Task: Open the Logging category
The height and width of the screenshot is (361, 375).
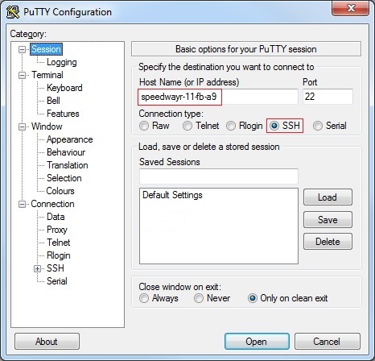Action: 62,62
